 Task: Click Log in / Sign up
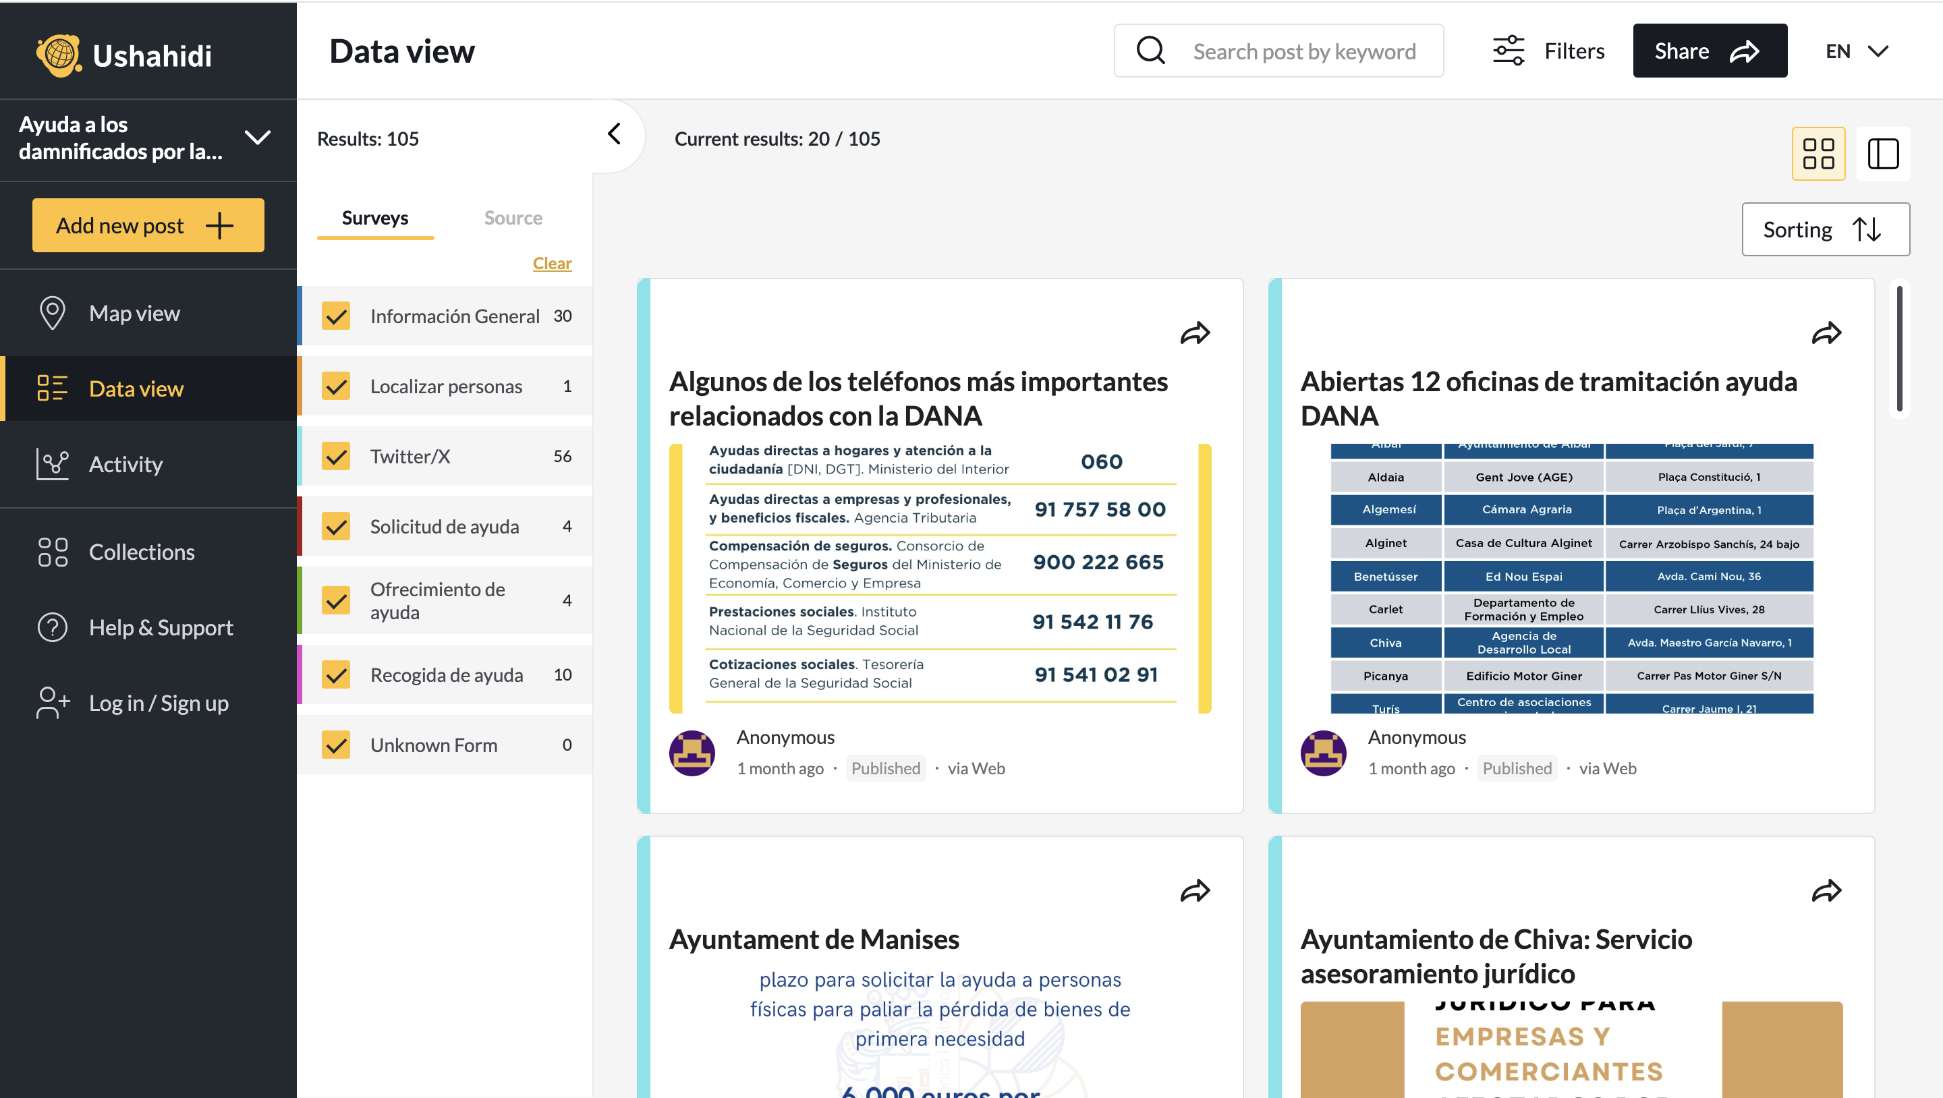[x=148, y=703]
